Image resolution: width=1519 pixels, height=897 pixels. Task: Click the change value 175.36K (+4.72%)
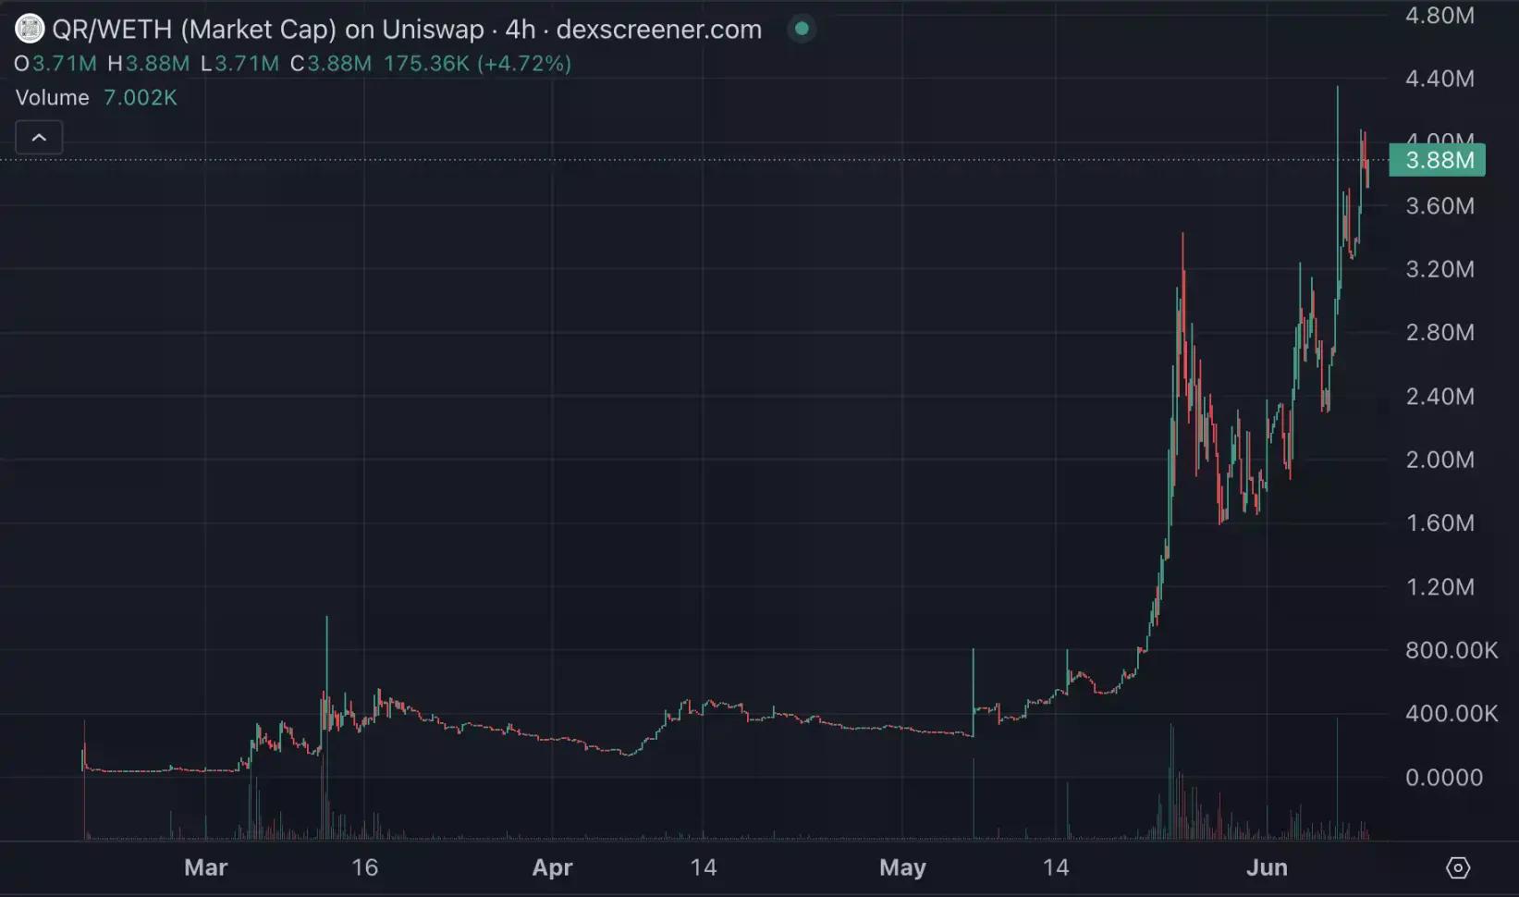[x=477, y=64]
